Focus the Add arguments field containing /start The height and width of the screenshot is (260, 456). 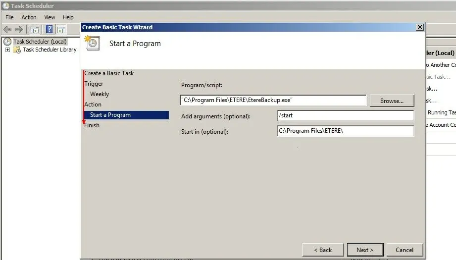pos(345,116)
